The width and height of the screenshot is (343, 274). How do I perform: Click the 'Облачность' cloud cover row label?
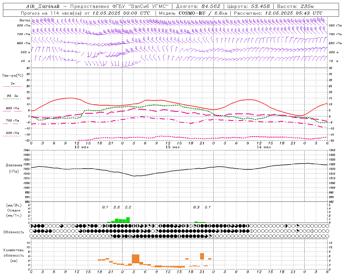(14, 232)
